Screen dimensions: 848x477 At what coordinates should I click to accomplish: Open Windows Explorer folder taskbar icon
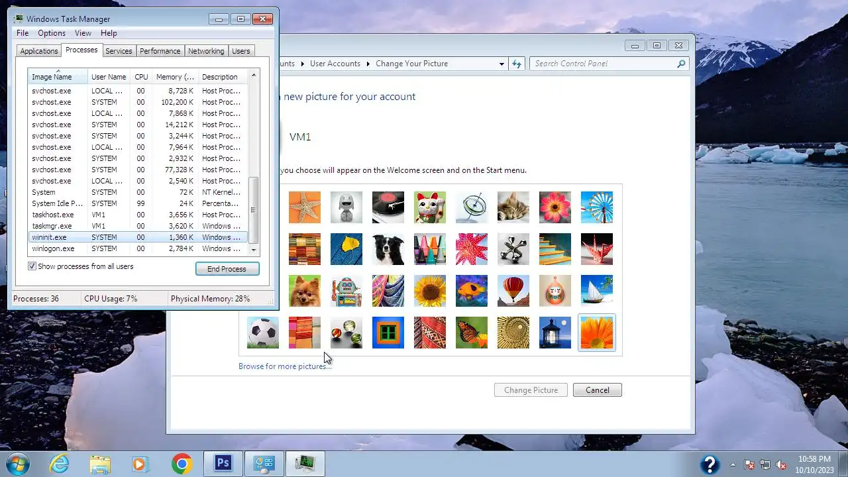point(100,464)
